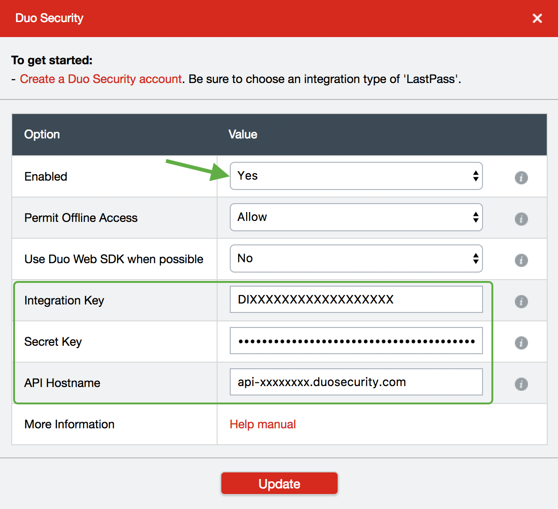Open Use Duo Web SDK dropdown showing No
The image size is (558, 509).
(356, 258)
